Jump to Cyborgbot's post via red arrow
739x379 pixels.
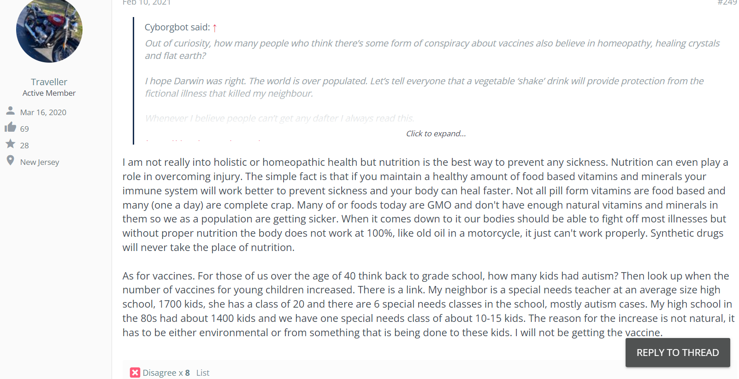coord(214,28)
